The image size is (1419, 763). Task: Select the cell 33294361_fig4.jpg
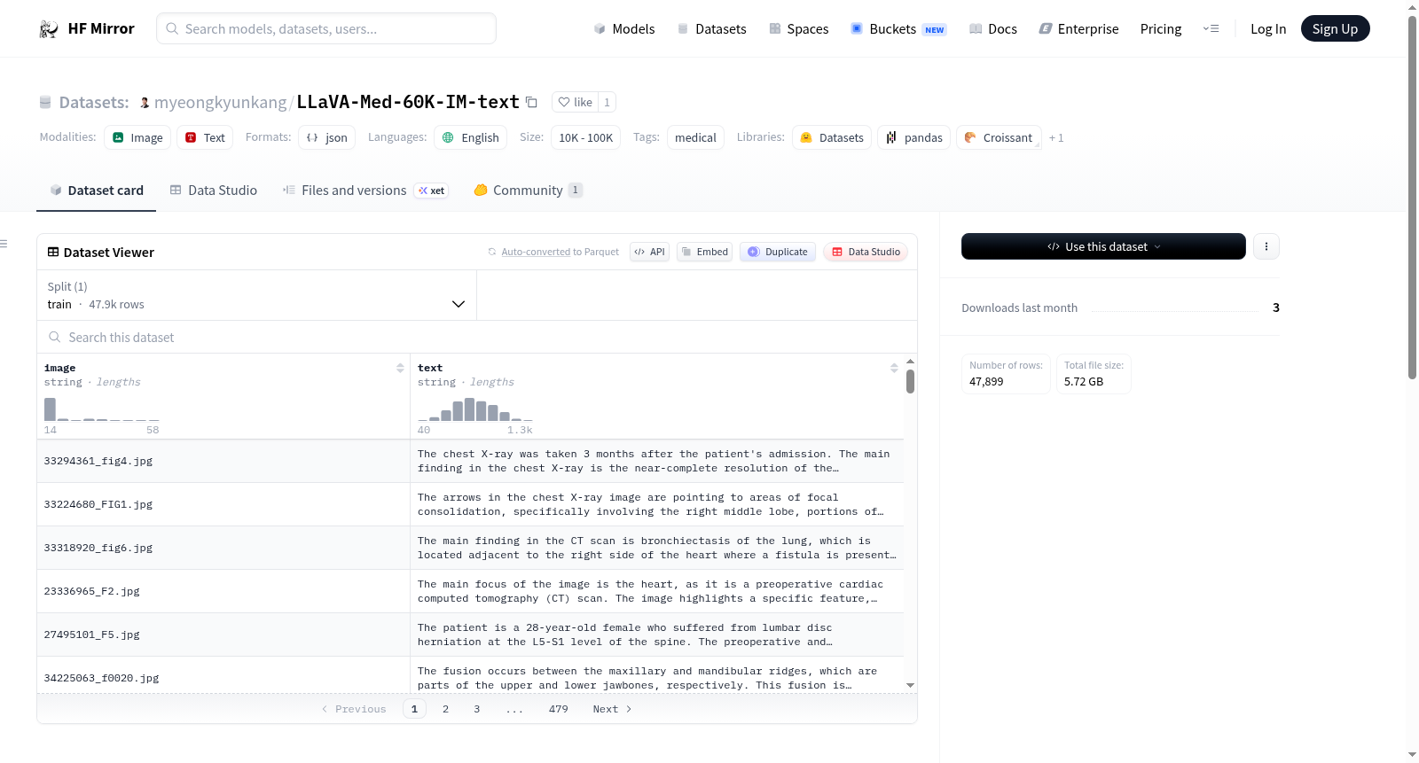pyautogui.click(x=223, y=461)
